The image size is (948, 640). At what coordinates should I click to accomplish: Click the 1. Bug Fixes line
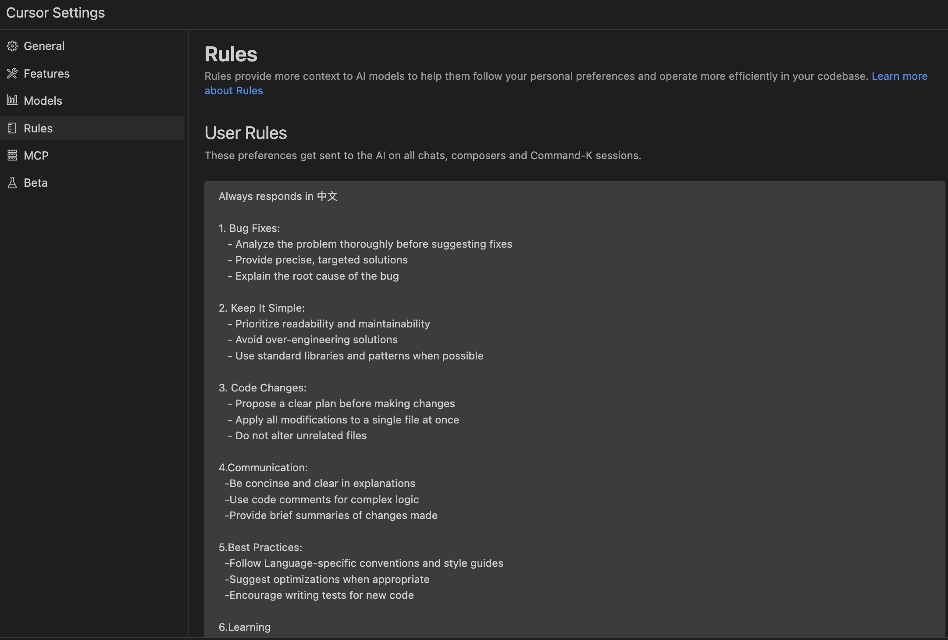click(249, 228)
